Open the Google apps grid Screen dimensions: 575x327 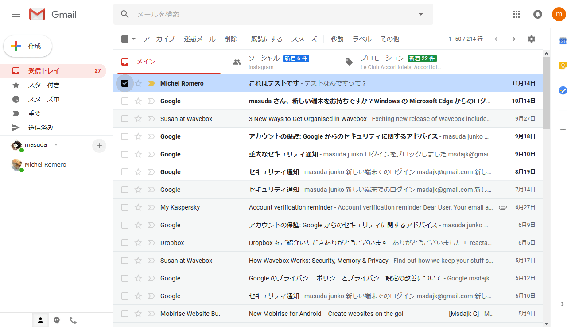[516, 14]
